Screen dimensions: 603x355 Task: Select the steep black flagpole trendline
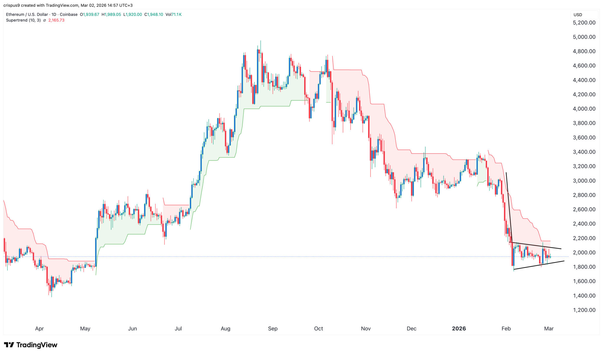(509, 206)
